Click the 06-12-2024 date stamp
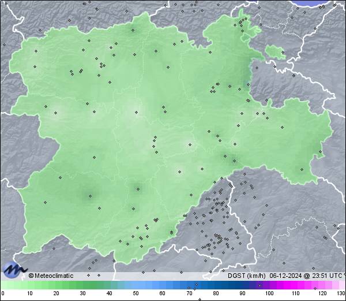Screen dimensions: 346x301 (x=285, y=276)
